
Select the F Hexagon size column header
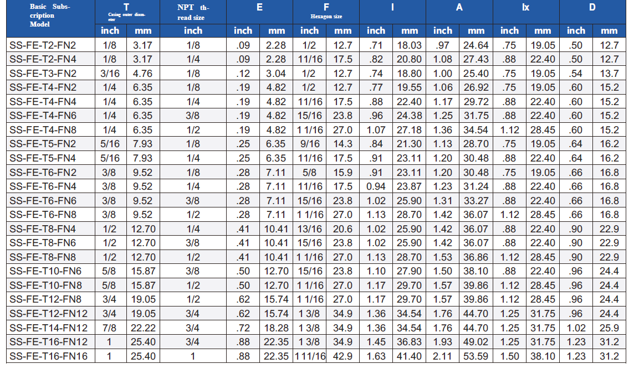[x=326, y=11]
